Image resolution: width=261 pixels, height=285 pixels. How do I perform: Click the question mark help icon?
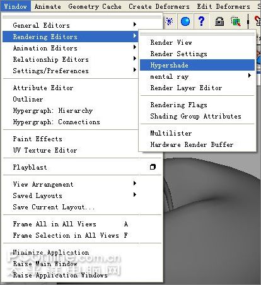click(x=201, y=21)
